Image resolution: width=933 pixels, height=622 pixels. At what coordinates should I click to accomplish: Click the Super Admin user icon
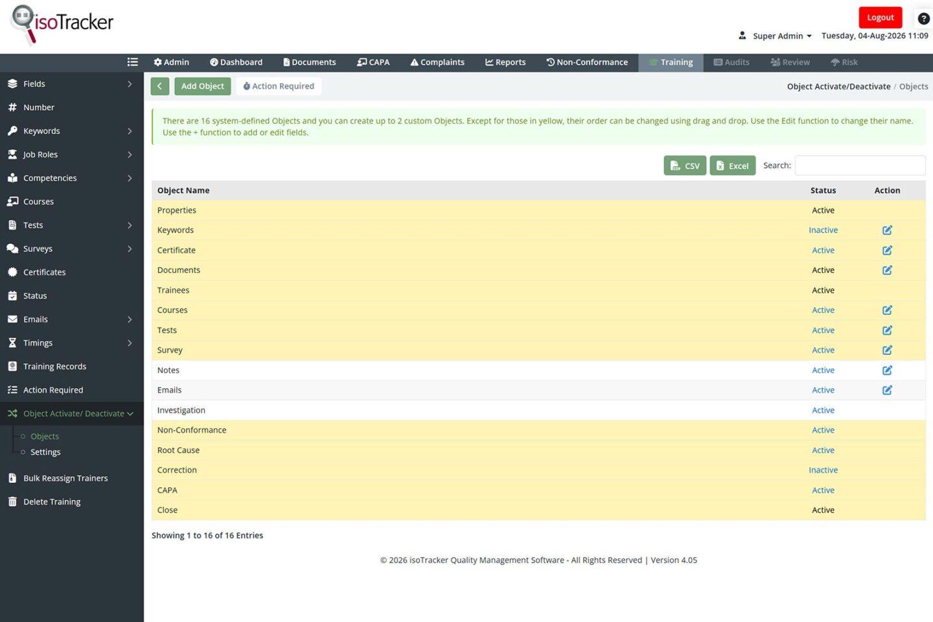(743, 36)
